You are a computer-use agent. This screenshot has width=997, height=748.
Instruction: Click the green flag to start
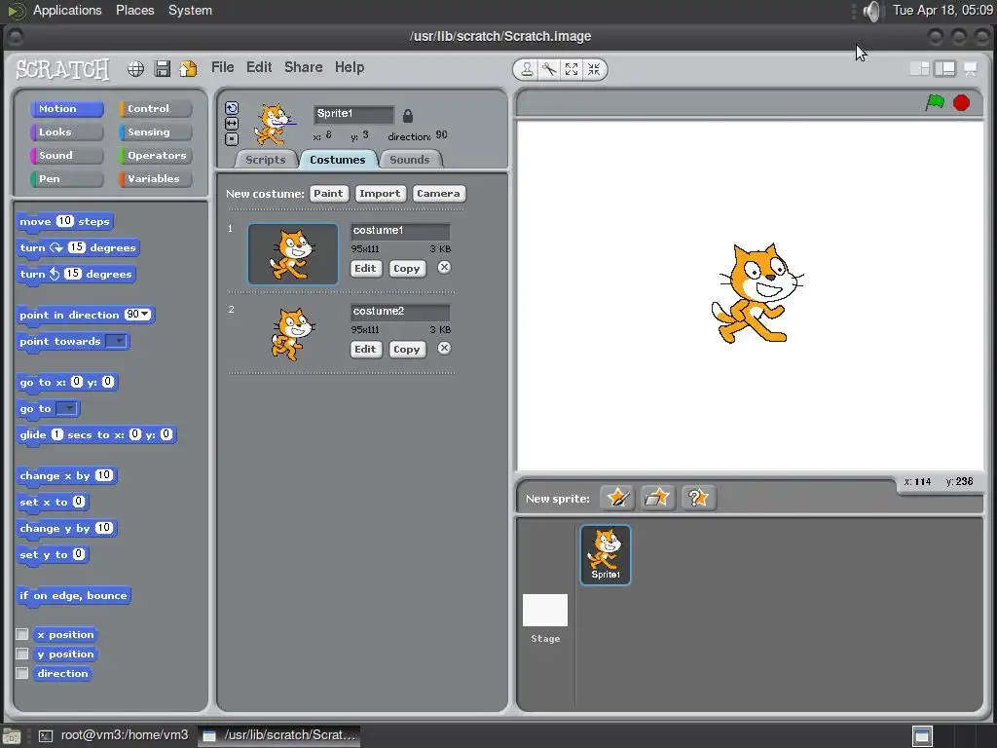pyautogui.click(x=935, y=102)
